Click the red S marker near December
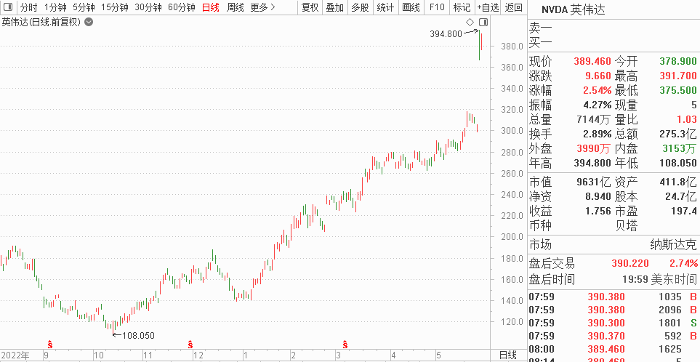The height and width of the screenshot is (362, 700). (x=190, y=344)
